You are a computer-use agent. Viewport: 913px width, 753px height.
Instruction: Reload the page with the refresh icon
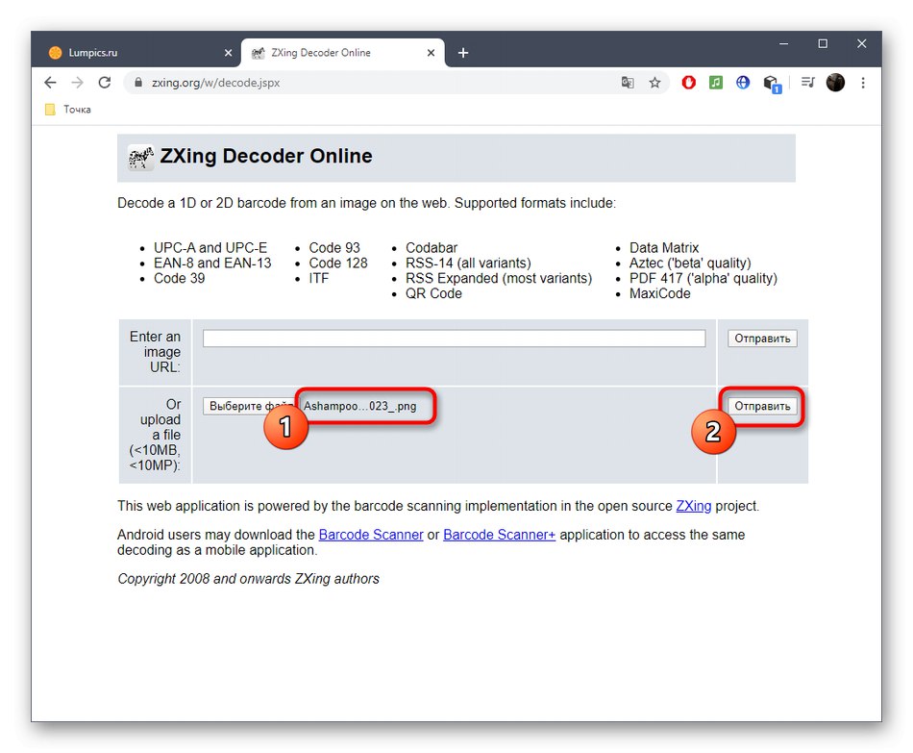click(105, 83)
